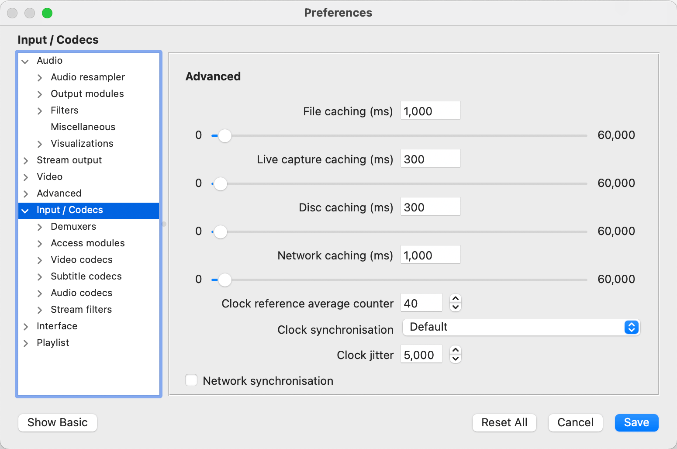Expand the Visualizations node
Image resolution: width=677 pixels, height=449 pixels.
(40, 144)
